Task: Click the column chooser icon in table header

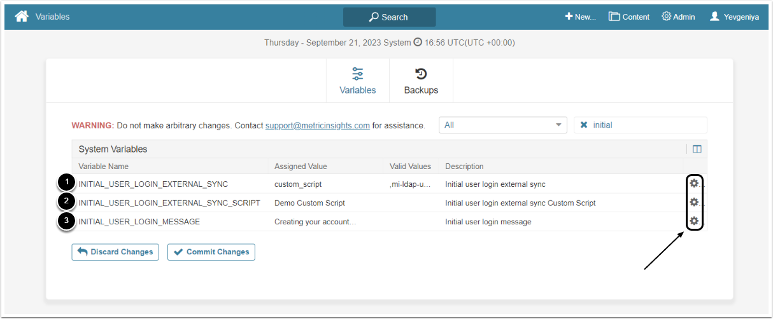Action: 697,149
